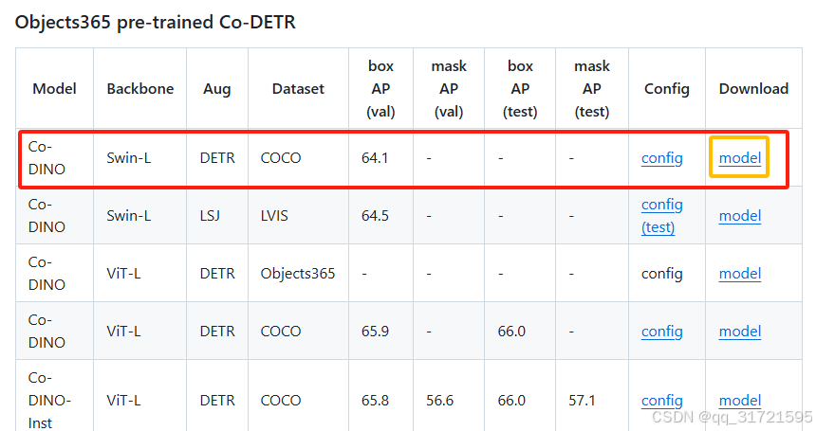Image resolution: width=816 pixels, height=431 pixels.
Task: Click the 'Backbone' column header
Action: (x=140, y=89)
